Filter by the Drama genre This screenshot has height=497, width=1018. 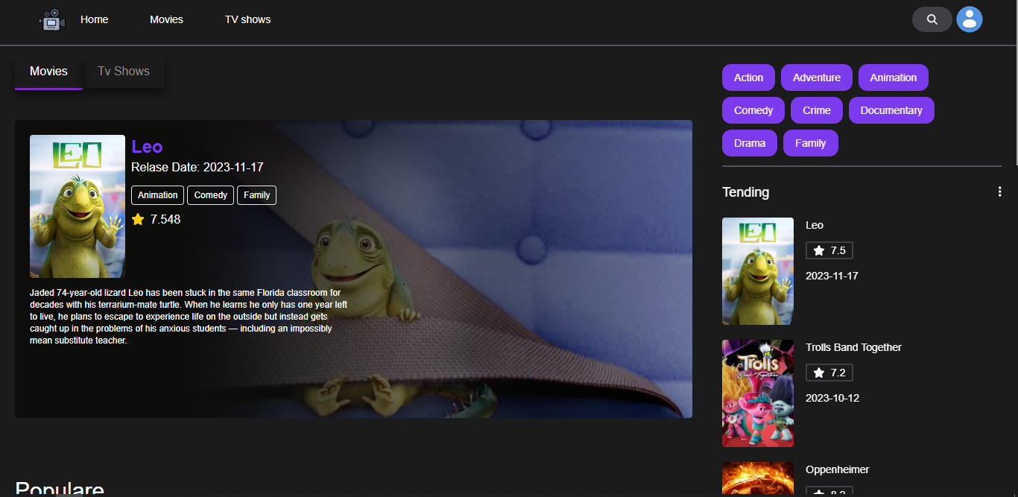tap(750, 143)
